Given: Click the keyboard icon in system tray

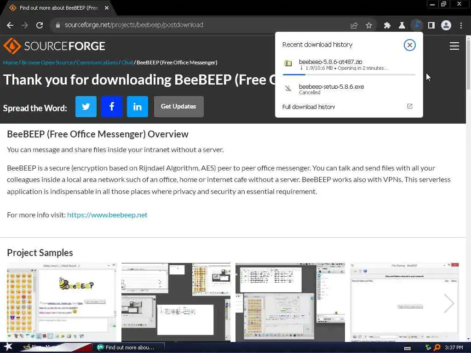Looking at the screenshot, I should [408, 348].
